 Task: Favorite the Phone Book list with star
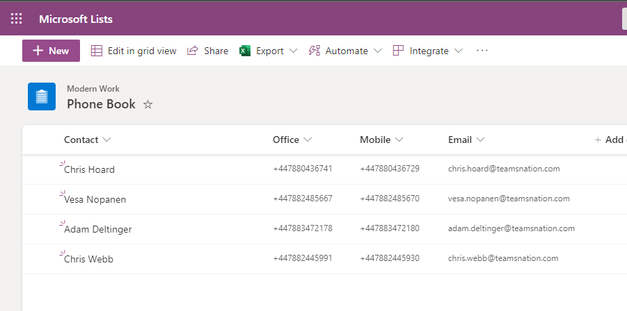(148, 105)
